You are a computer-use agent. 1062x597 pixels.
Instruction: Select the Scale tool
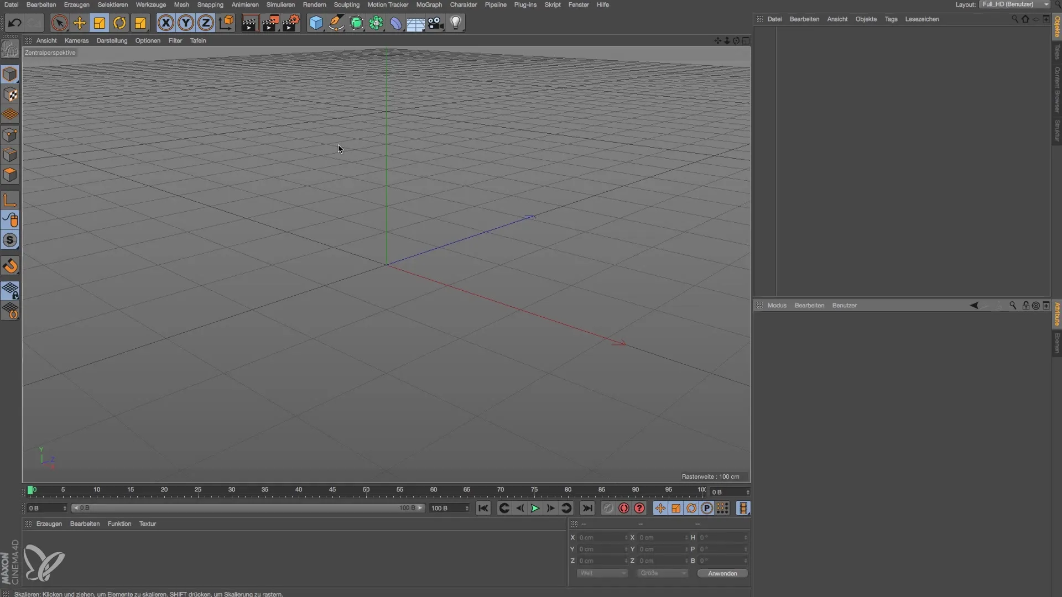(100, 23)
